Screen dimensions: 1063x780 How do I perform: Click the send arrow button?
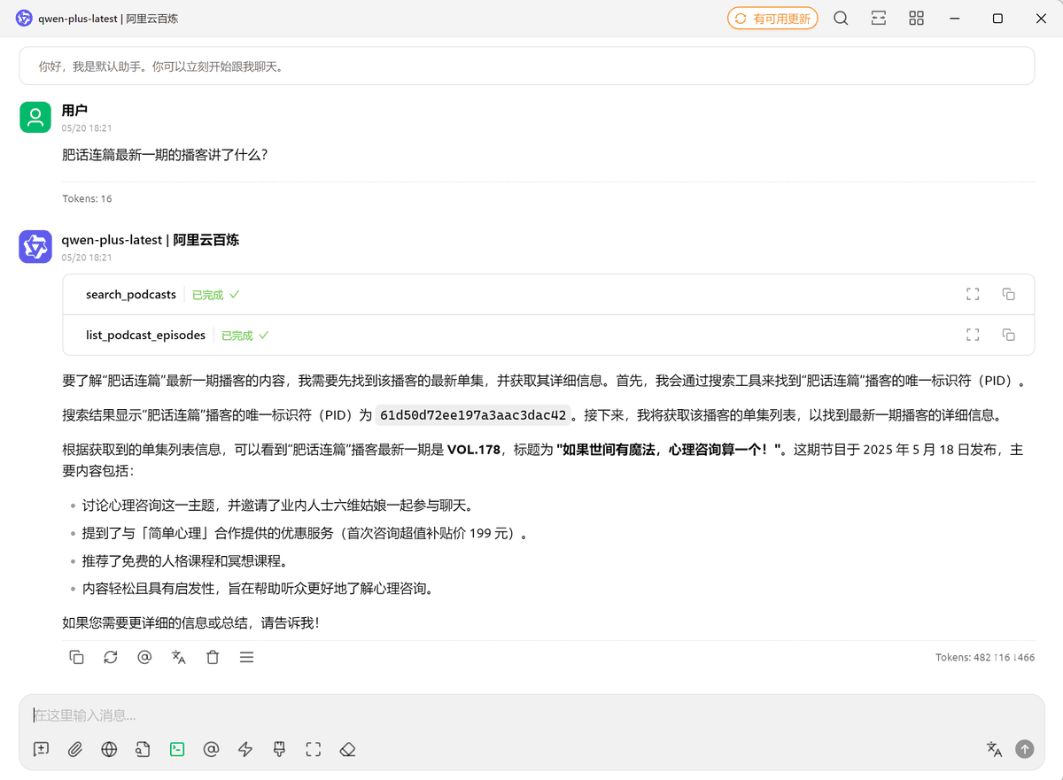tap(1025, 749)
